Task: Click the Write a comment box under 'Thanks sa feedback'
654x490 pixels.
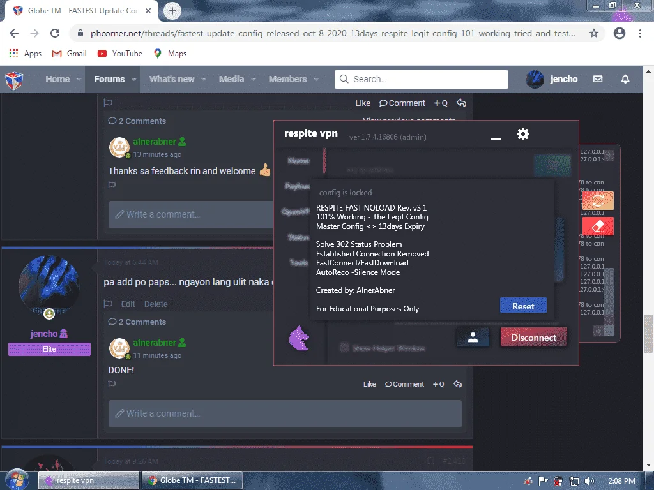Action: click(x=191, y=214)
